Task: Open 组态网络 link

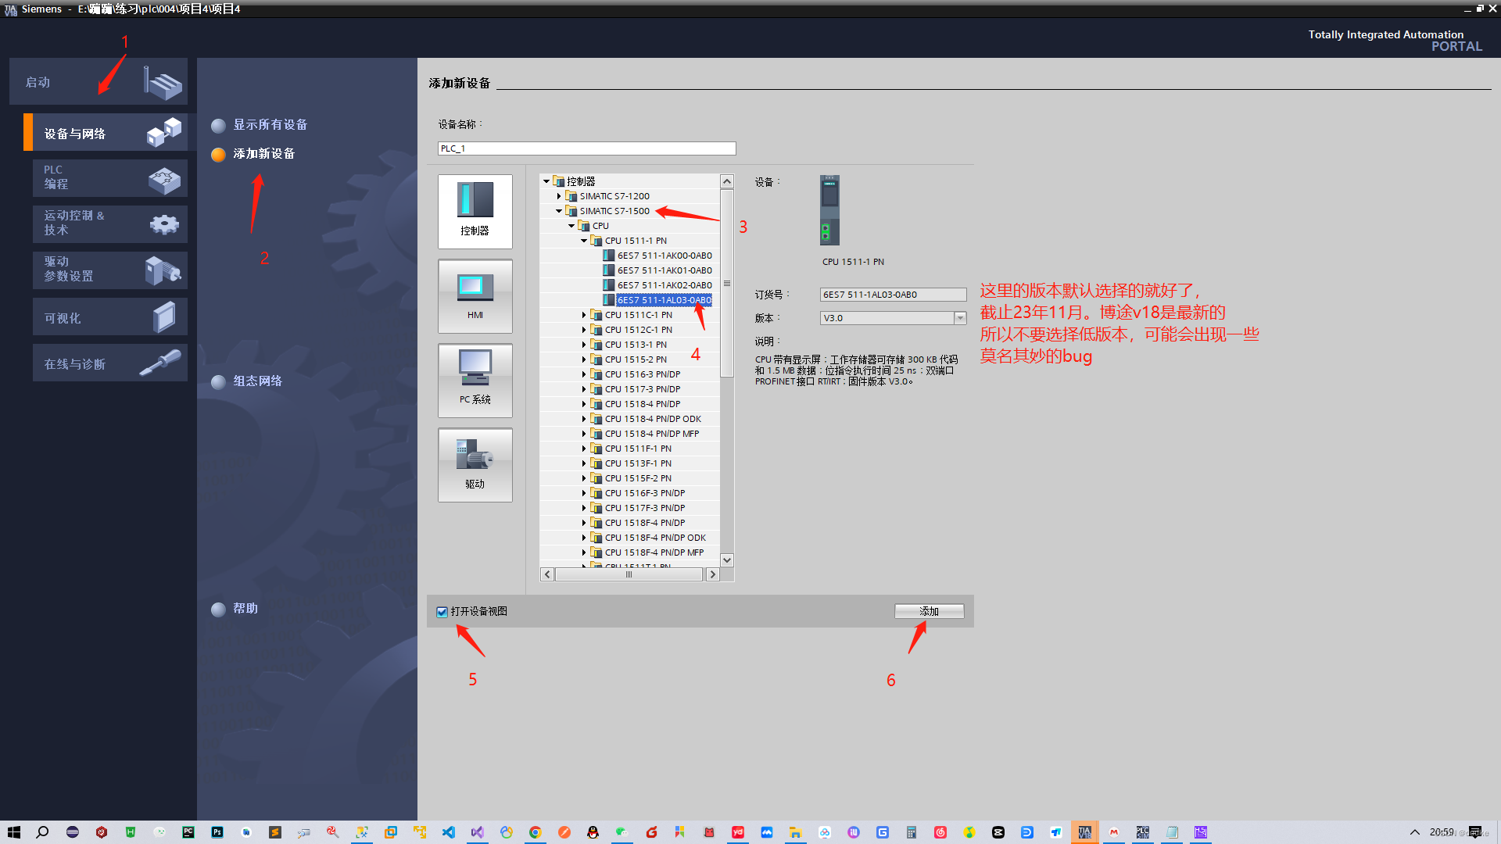Action: (257, 381)
